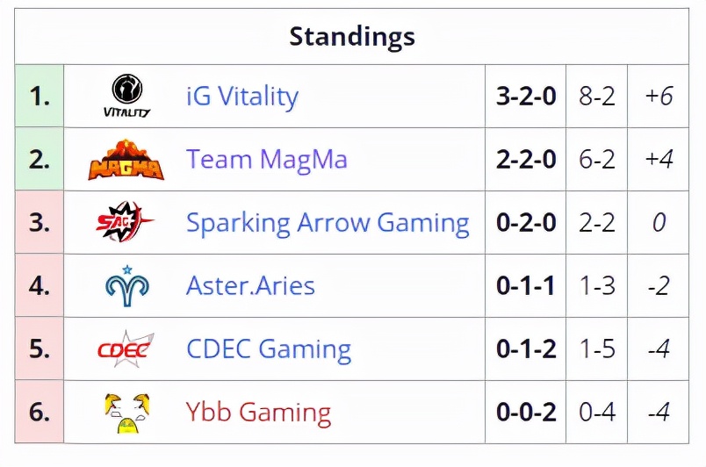Click the Ybb Gaming banana logo

pyautogui.click(x=127, y=413)
